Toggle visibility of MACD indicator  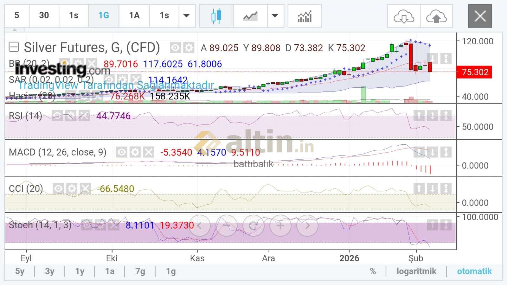(121, 152)
